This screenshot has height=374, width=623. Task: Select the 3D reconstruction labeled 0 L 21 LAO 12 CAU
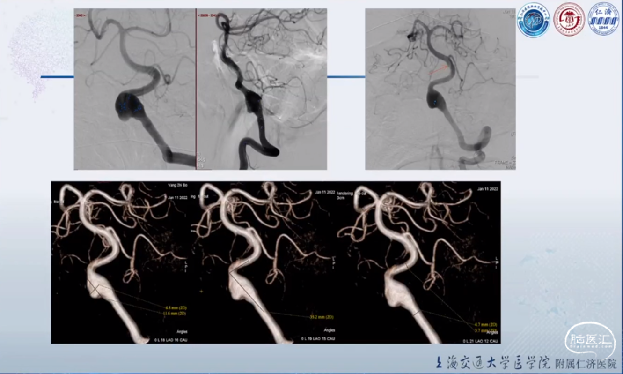tap(419, 262)
